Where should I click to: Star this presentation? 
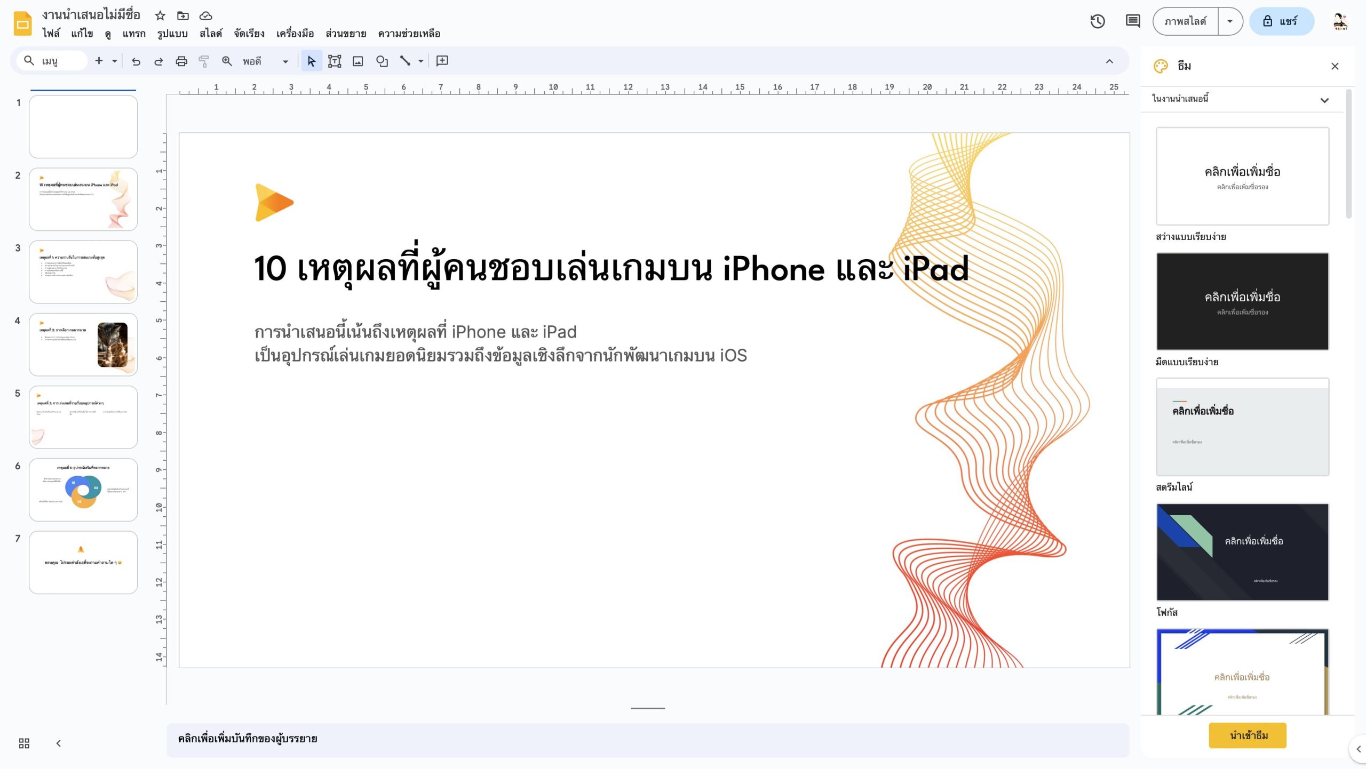pos(160,15)
